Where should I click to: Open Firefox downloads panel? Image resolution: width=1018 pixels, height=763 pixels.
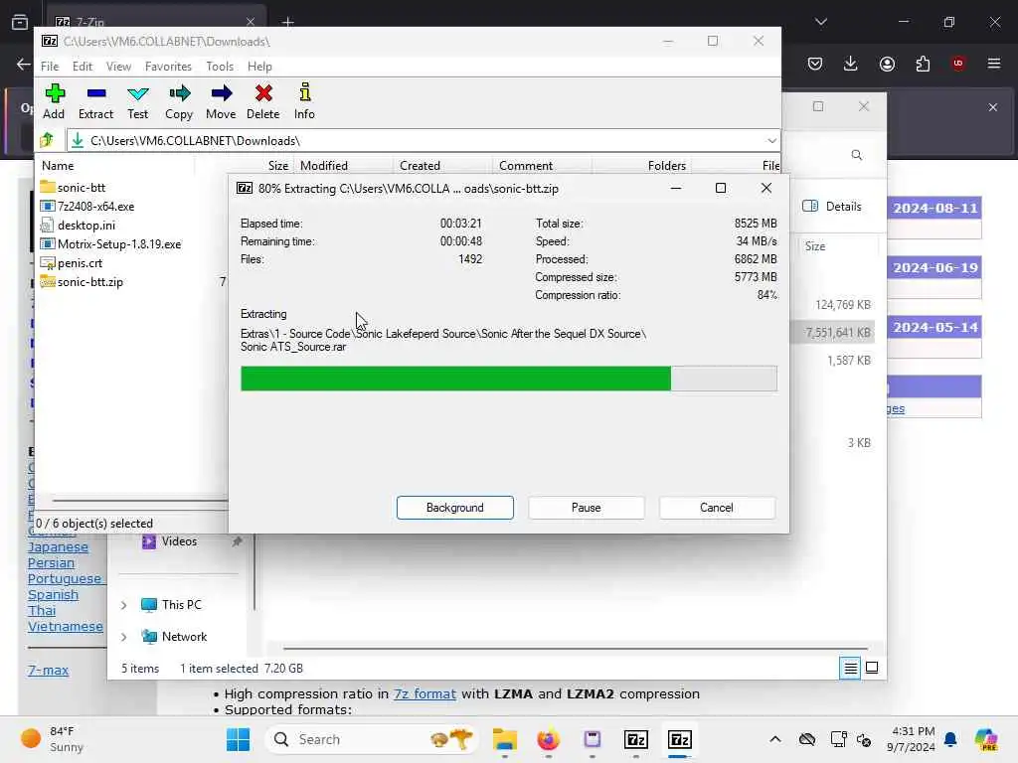(x=851, y=63)
